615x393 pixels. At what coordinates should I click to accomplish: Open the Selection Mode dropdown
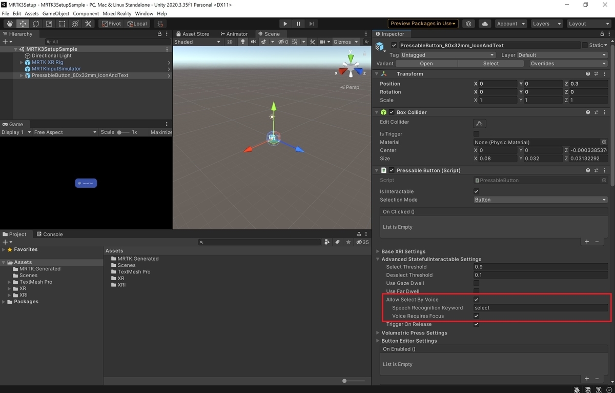click(x=541, y=200)
